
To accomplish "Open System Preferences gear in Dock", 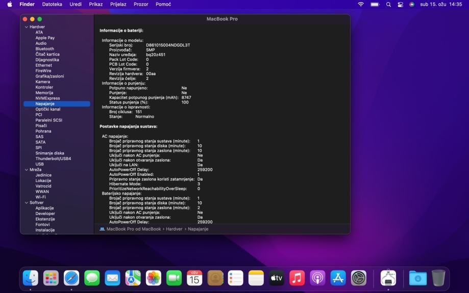I will (x=358, y=278).
